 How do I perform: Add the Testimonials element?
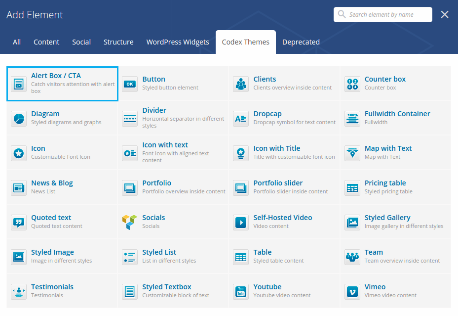62,291
